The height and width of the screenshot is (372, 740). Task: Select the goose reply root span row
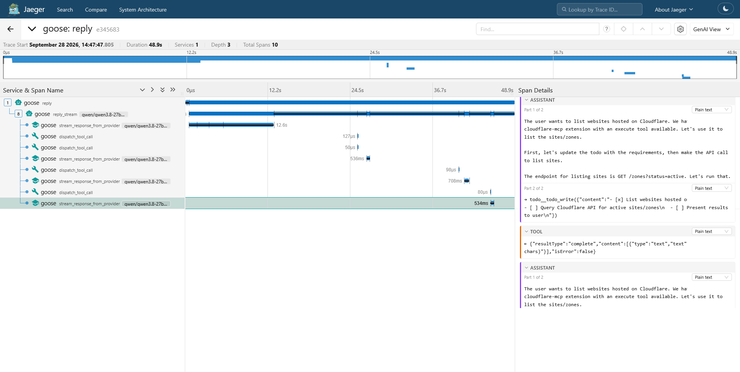pos(92,103)
